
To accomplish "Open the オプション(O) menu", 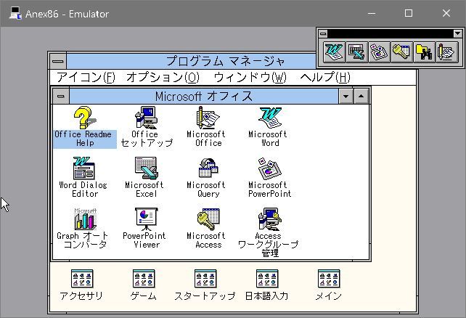I will click(163, 78).
